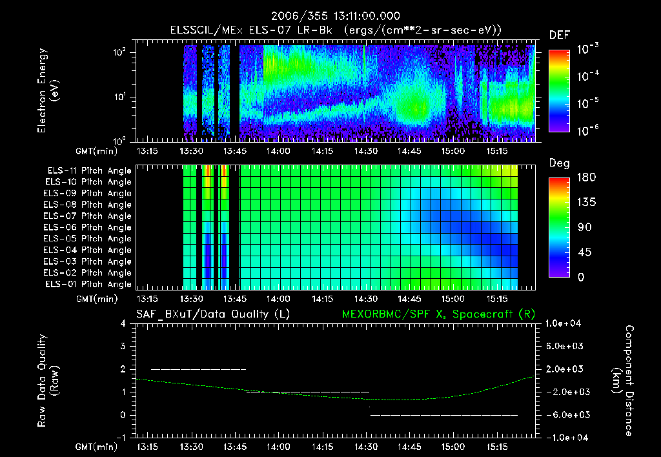Image resolution: width=661 pixels, height=457 pixels.
Task: Select the ELS-03 Pitch Angle row label
Action: (88, 261)
